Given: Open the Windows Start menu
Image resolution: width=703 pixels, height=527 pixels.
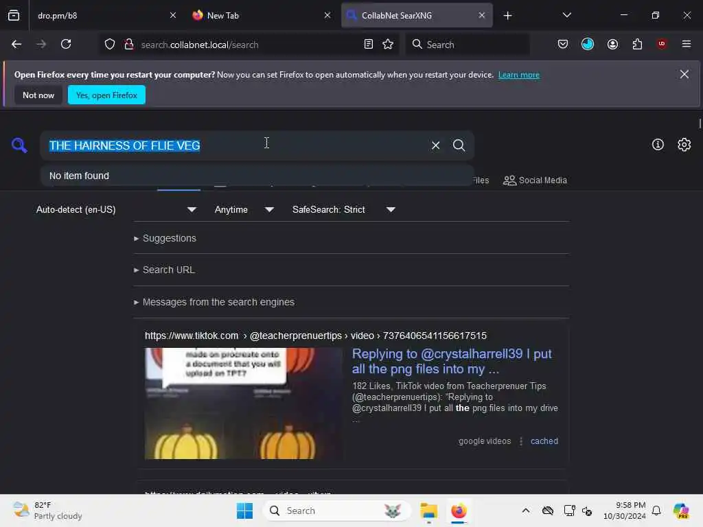Looking at the screenshot, I should point(244,511).
